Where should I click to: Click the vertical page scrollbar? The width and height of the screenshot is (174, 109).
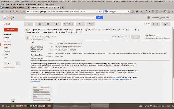pos(173,53)
